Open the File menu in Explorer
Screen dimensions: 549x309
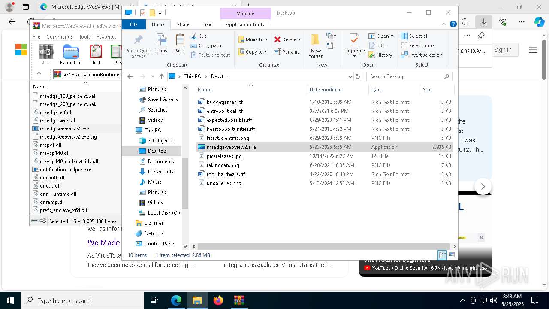tap(134, 24)
